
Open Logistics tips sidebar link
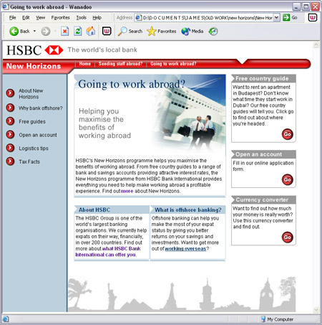(34, 149)
